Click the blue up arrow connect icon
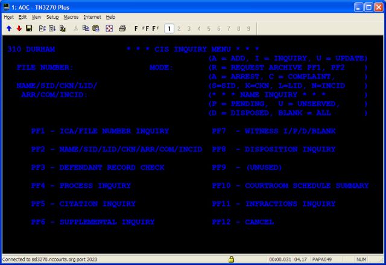Screen dimensions: 386x265 (9, 28)
